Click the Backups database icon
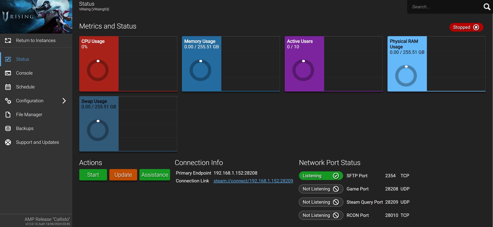Image resolution: width=493 pixels, height=227 pixels. click(x=8, y=128)
